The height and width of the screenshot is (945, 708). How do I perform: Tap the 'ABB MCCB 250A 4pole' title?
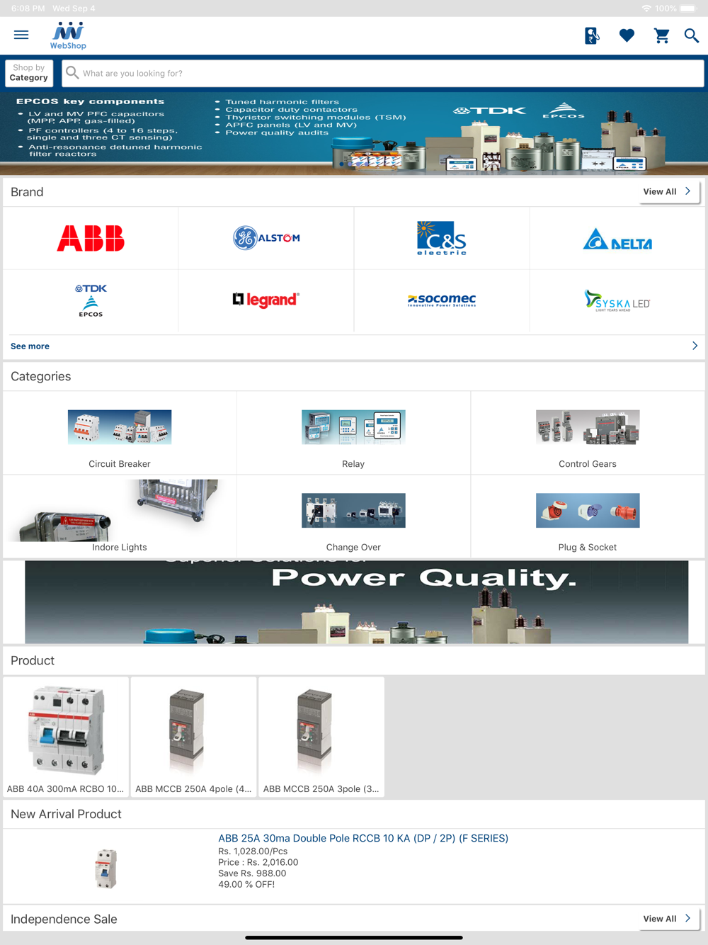193,788
